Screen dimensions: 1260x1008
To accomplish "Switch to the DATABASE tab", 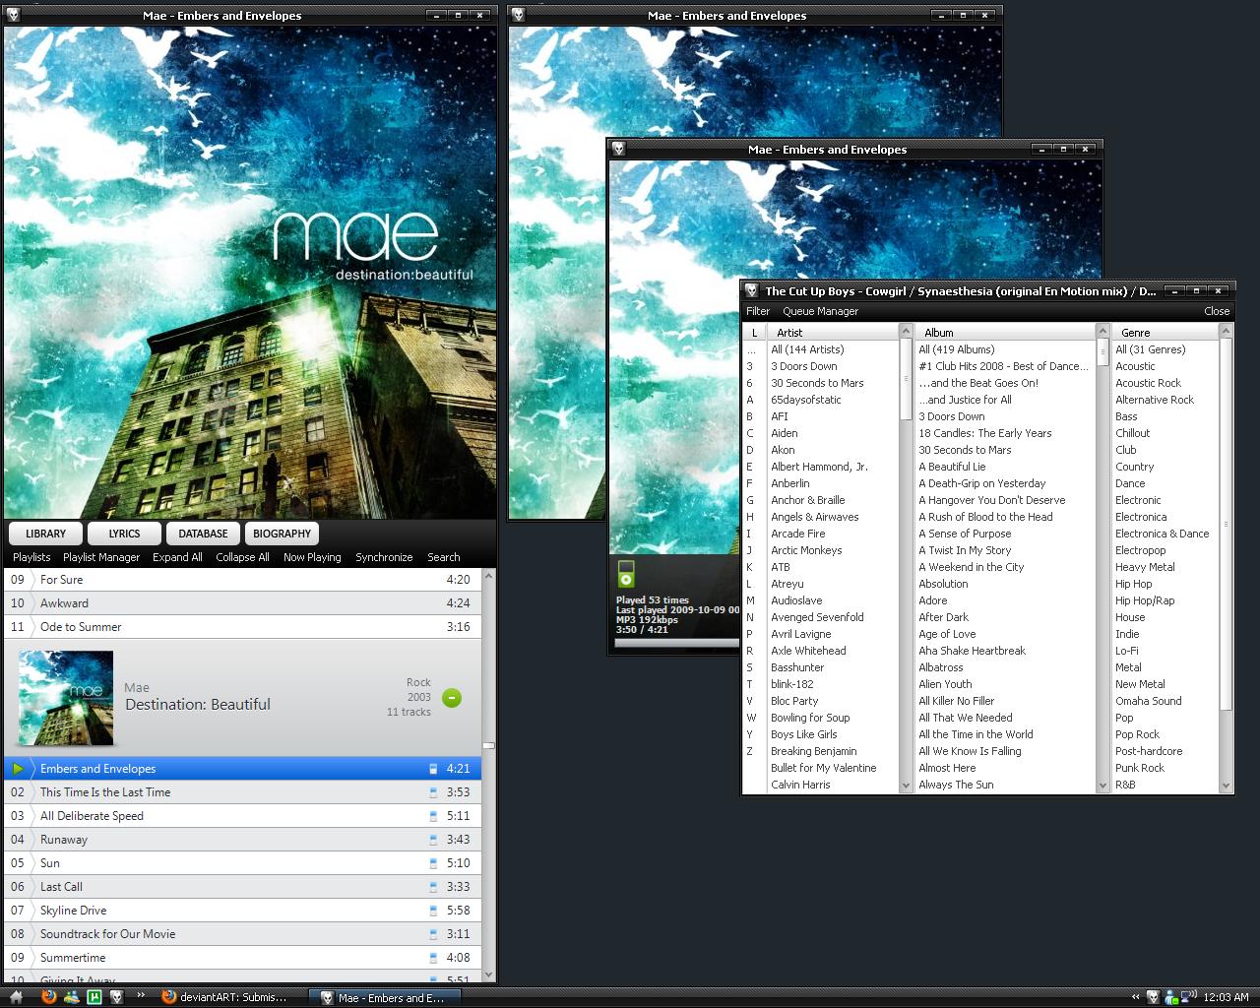I will click(x=203, y=534).
